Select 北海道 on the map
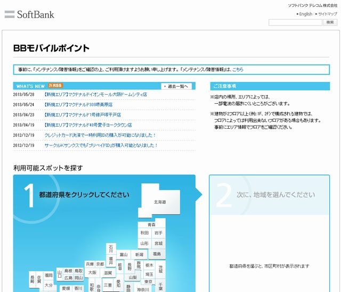The height and width of the screenshot is (292, 341). (160, 202)
